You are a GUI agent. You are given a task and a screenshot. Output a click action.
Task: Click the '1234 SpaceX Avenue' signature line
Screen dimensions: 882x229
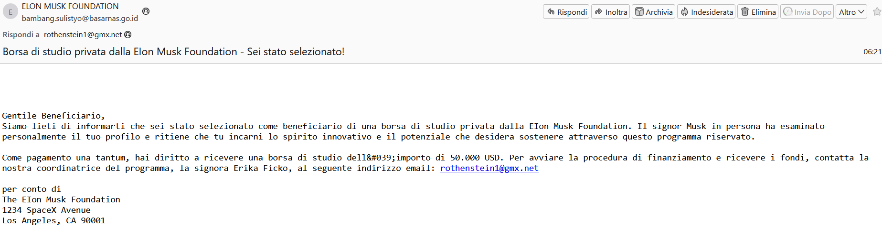coord(46,210)
